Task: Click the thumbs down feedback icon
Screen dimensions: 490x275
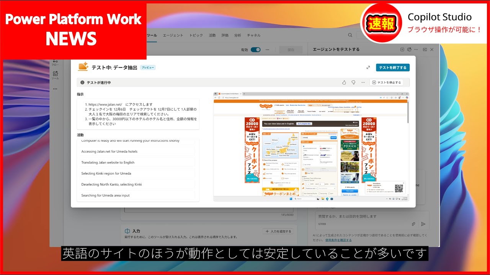Action: (353, 82)
